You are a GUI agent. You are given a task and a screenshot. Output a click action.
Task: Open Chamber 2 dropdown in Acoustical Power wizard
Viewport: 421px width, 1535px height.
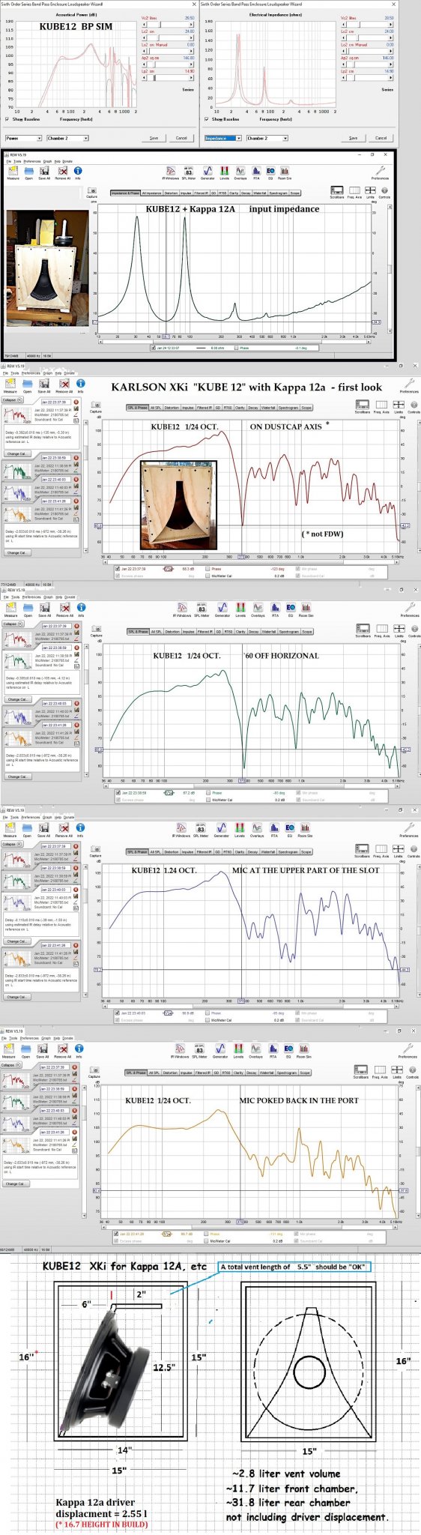coord(67,138)
